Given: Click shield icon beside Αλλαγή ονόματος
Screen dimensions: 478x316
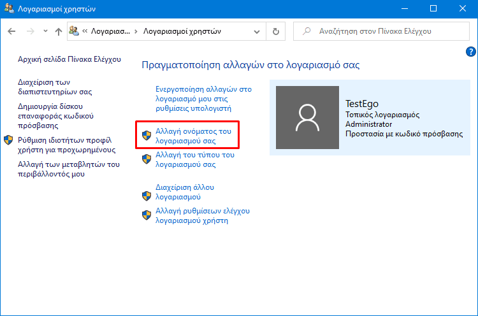Looking at the screenshot, I should tap(147, 135).
